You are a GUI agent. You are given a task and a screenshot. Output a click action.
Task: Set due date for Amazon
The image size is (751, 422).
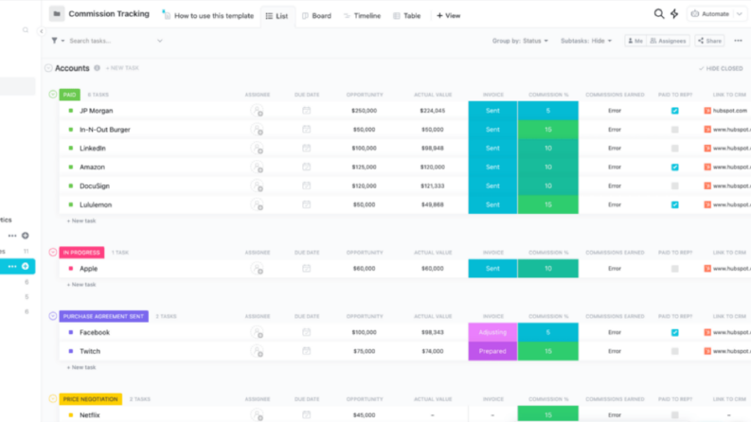coord(307,167)
